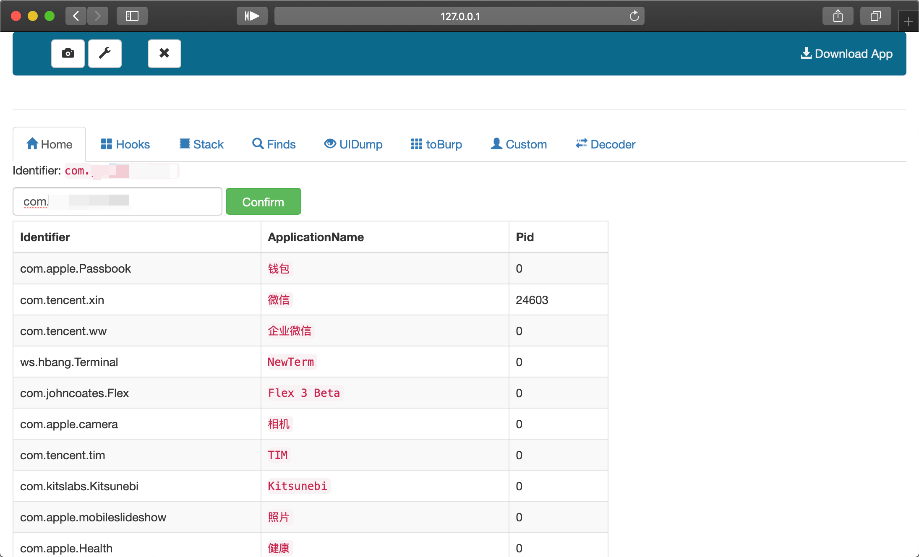Viewport: 919px width, 557px height.
Task: Select com.tencent.tim identifier cell
Action: click(137, 455)
